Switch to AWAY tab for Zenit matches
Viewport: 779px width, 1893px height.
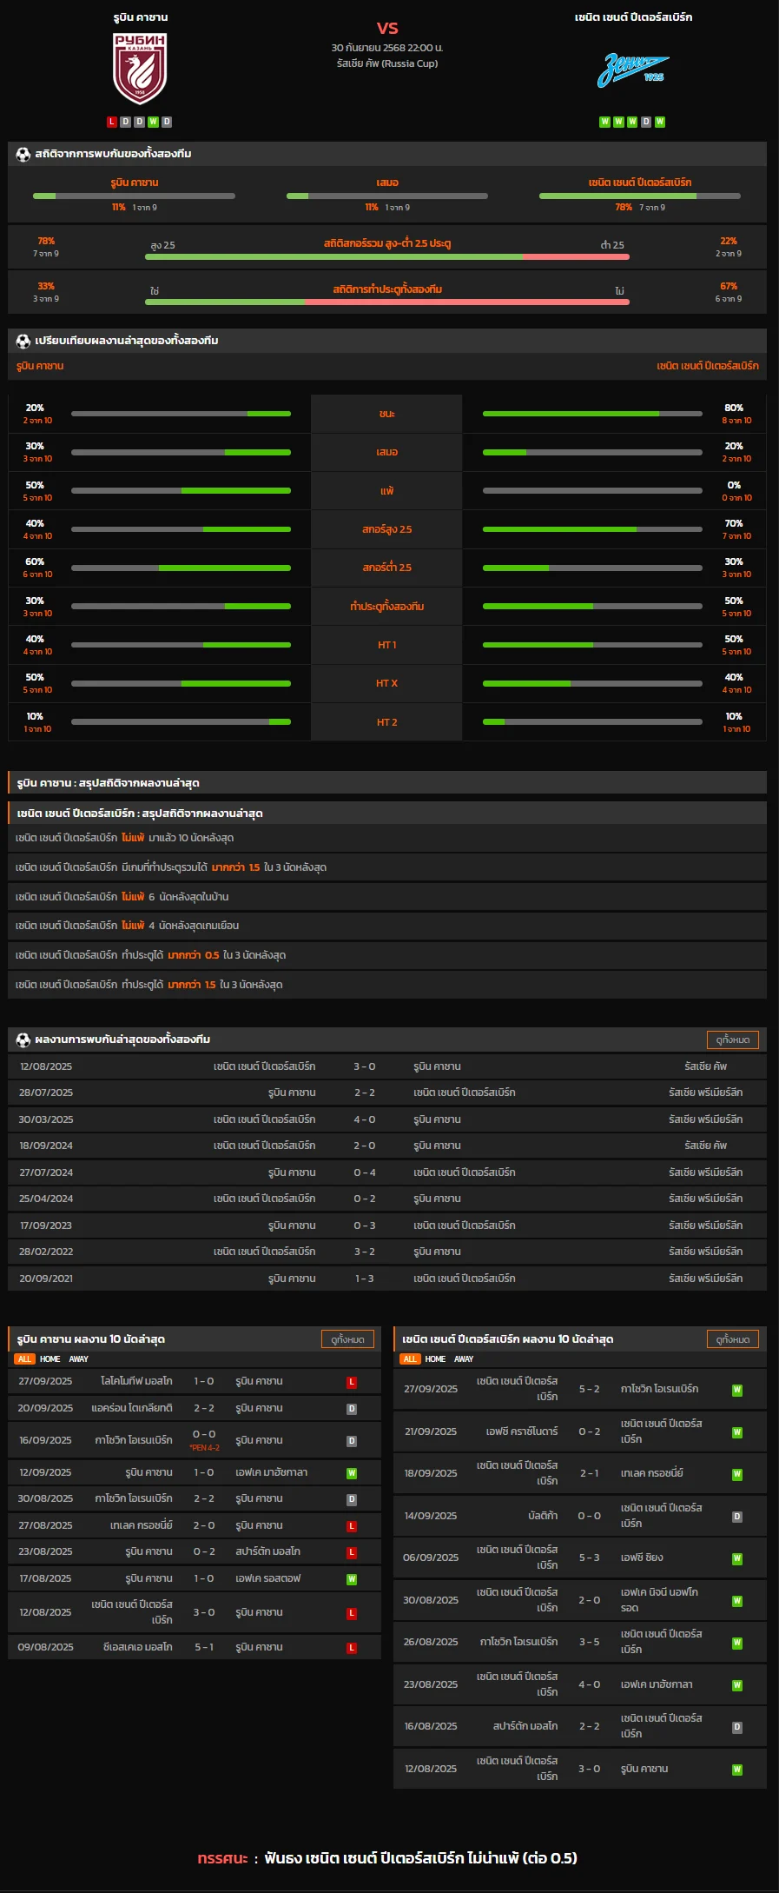coord(464,1359)
